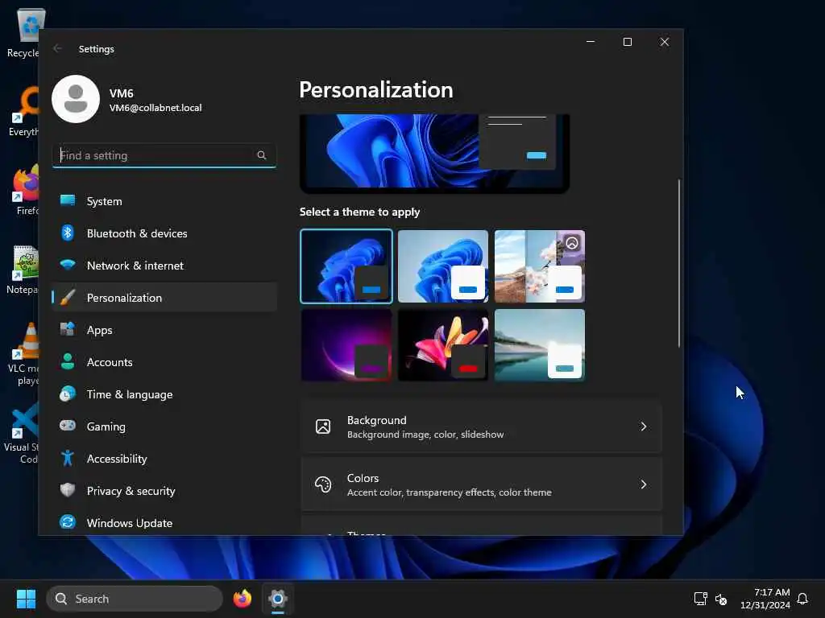Image resolution: width=825 pixels, height=618 pixels.
Task: Open Windows Update page
Action: click(x=164, y=523)
